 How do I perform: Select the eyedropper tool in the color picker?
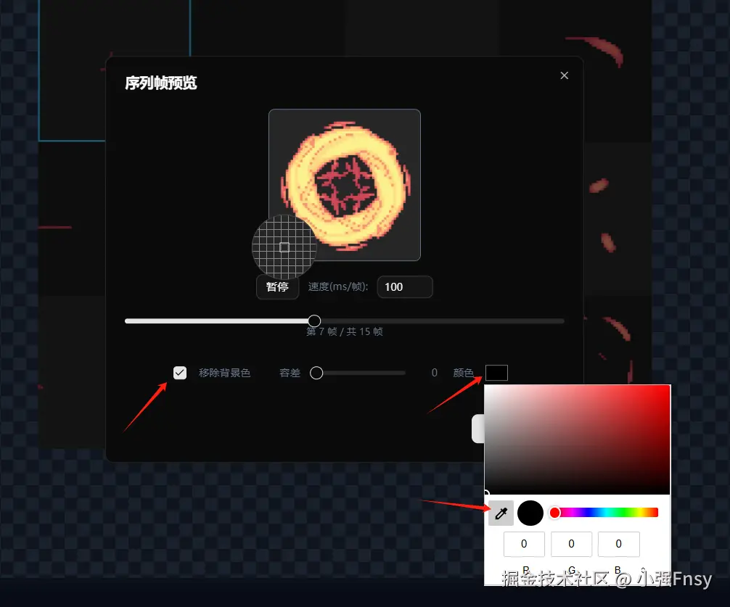click(x=501, y=513)
